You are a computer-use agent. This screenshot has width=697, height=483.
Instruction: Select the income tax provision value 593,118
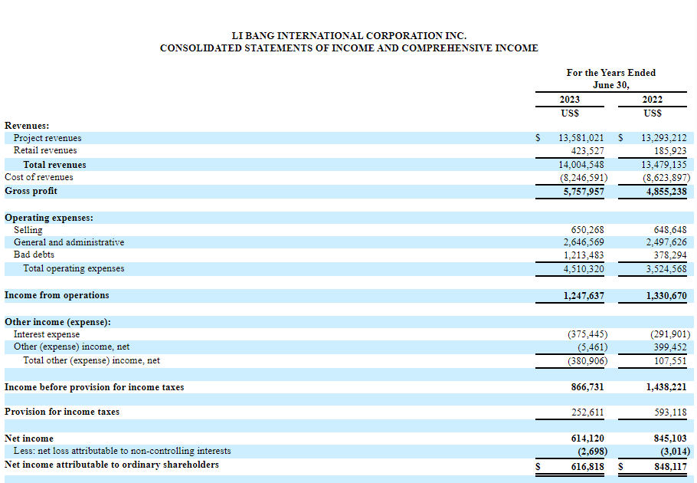[670, 412]
